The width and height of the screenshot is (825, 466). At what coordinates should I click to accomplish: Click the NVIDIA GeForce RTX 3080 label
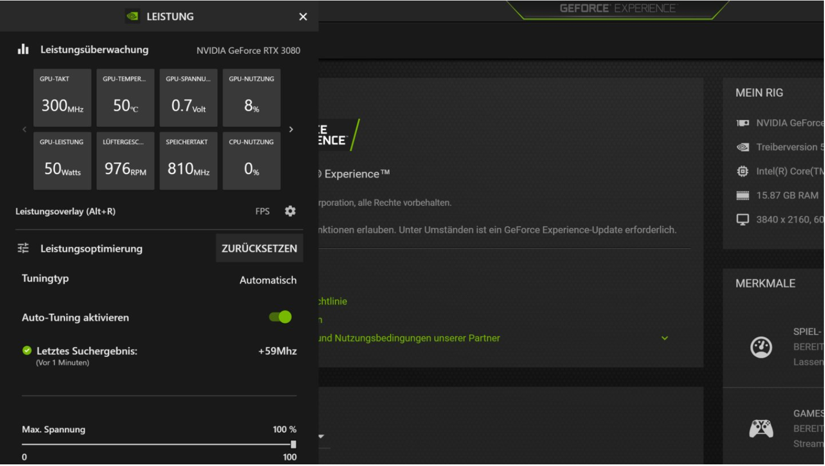click(x=248, y=51)
